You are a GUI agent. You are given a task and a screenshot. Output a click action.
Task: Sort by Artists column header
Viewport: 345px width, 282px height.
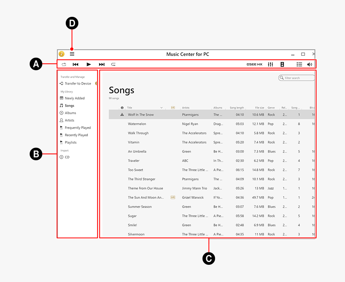pyautogui.click(x=186, y=108)
